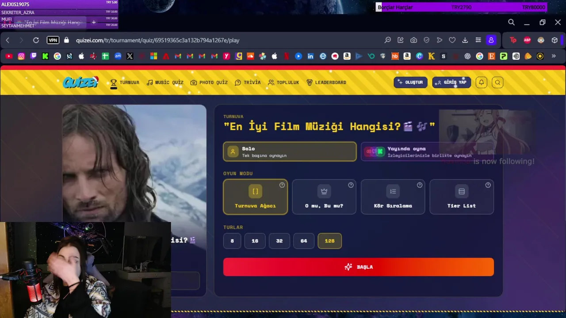
Task: Open the Zoom bookmark icon
Action: pyautogui.click(x=118, y=56)
